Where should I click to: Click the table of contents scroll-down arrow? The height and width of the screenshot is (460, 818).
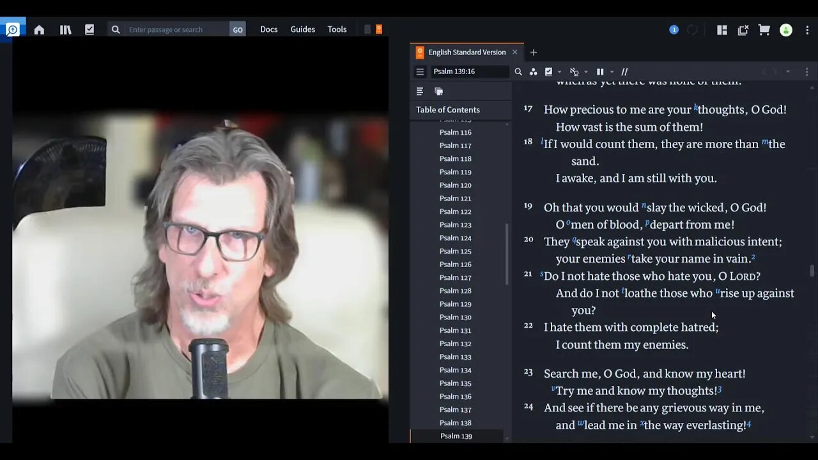507,439
